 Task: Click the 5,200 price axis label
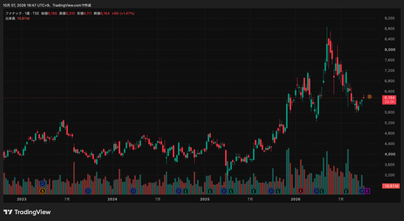tap(389, 123)
